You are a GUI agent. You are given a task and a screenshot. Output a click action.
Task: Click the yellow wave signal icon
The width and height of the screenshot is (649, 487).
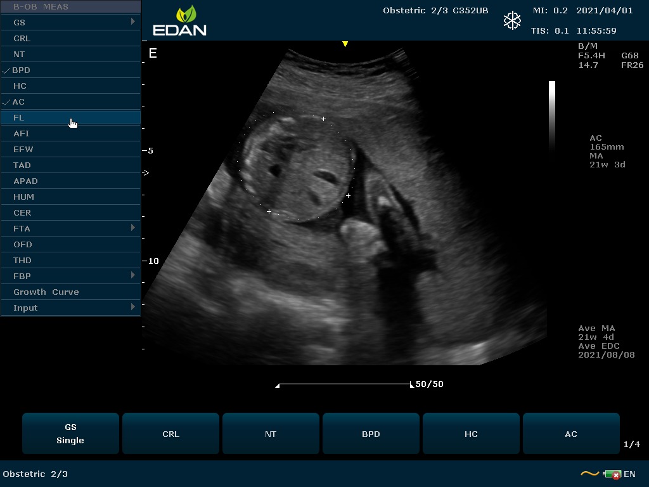[x=589, y=474]
